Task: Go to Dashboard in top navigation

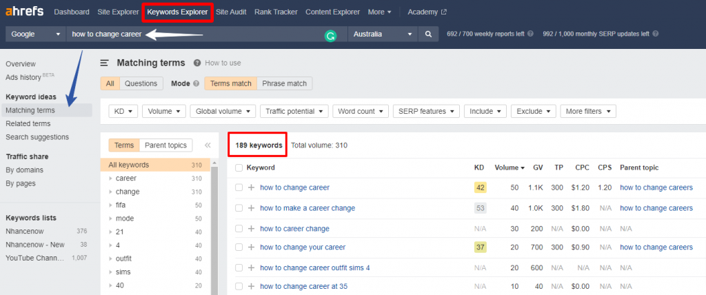Action: (72, 12)
